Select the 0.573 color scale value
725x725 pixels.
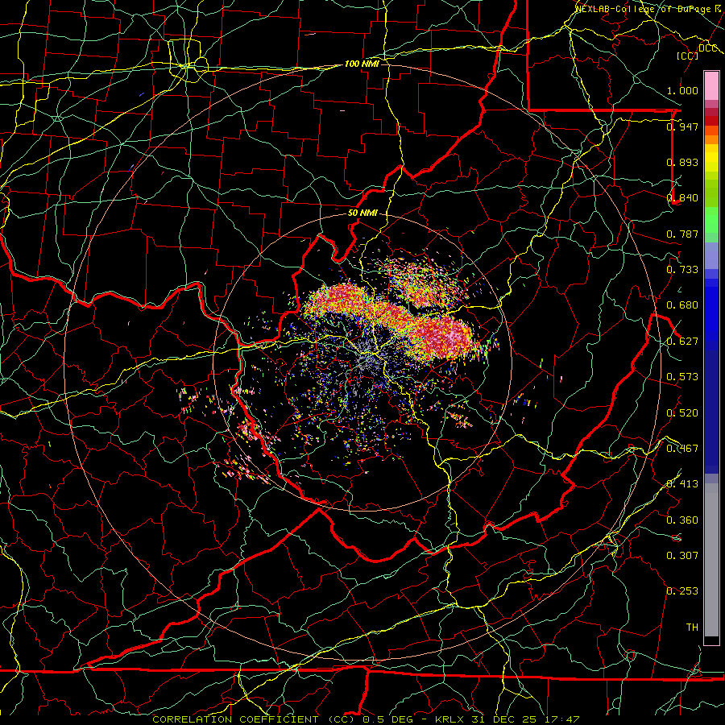click(682, 377)
